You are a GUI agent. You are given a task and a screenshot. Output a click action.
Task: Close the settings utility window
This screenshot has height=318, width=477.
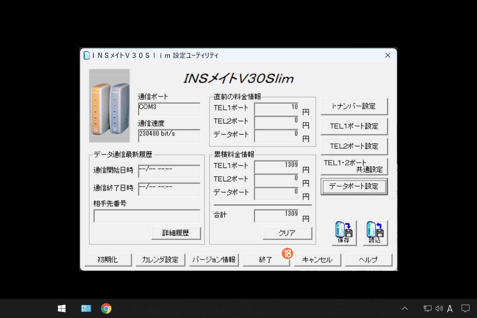coord(388,55)
